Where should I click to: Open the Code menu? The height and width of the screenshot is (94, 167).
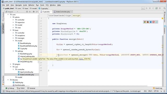(25, 5)
